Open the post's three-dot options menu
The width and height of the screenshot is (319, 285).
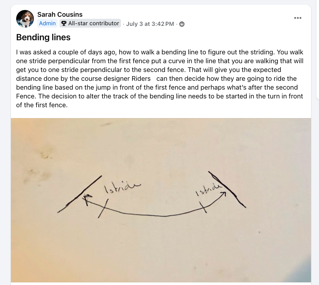point(298,18)
